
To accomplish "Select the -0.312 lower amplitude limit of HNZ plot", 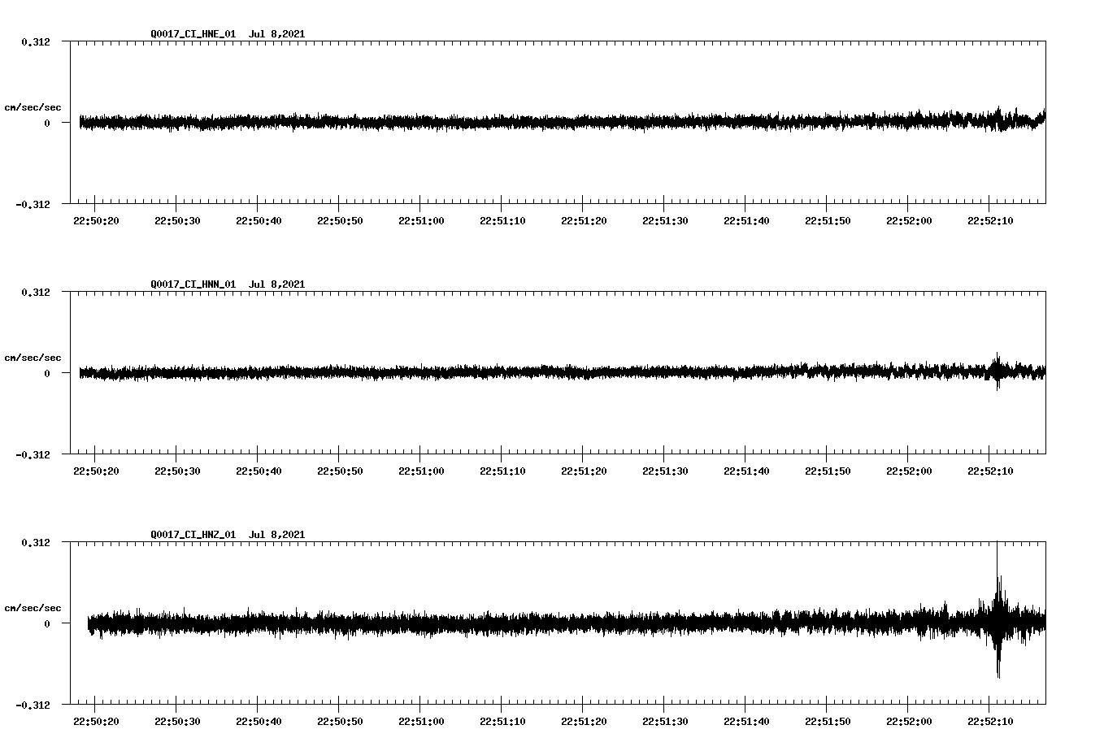I will [34, 706].
